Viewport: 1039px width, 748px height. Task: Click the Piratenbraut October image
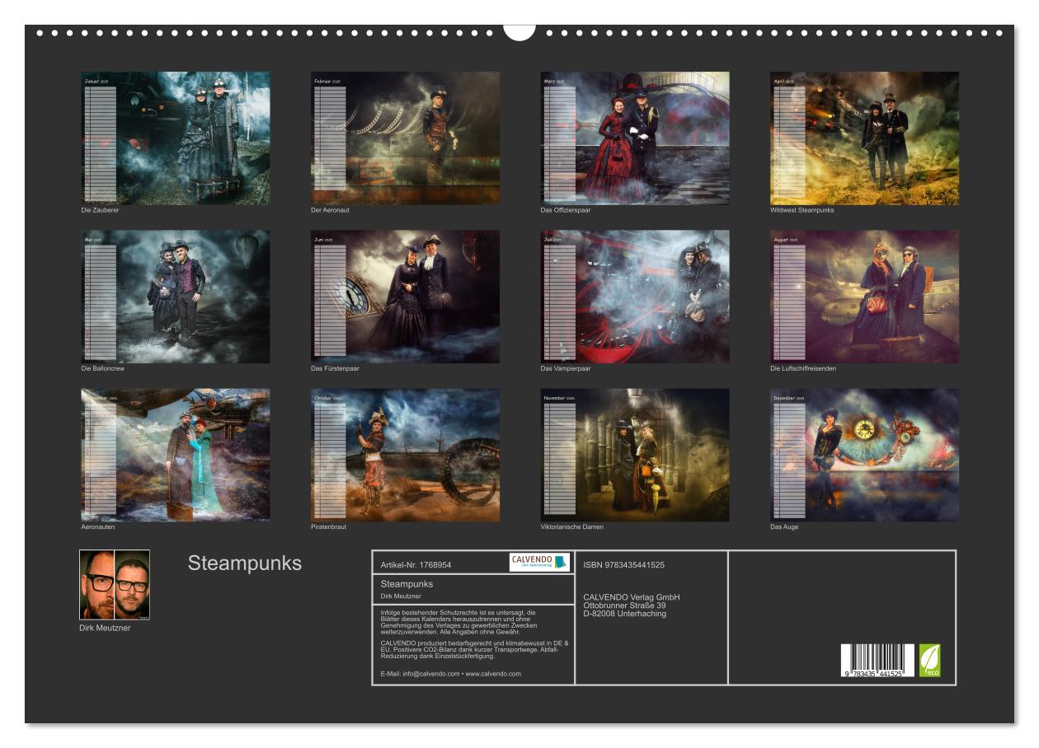[x=405, y=455]
